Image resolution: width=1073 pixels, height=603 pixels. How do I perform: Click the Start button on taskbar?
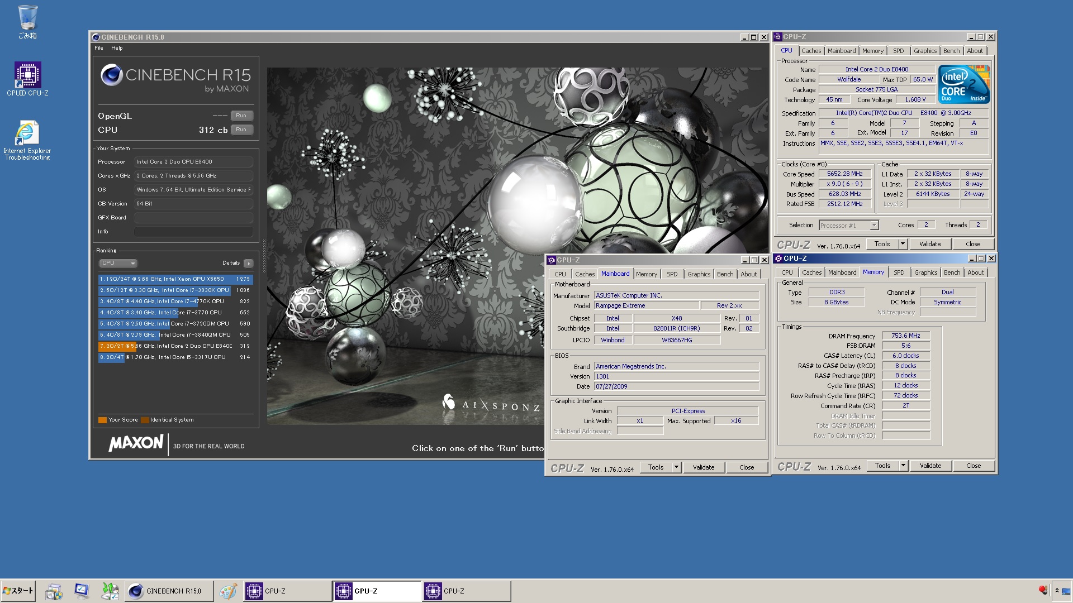[18, 591]
